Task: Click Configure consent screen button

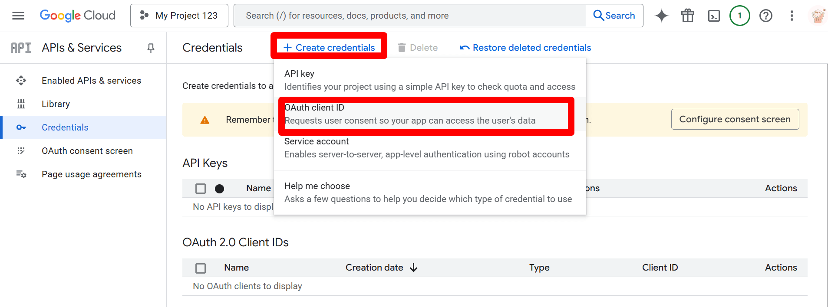Action: click(735, 119)
